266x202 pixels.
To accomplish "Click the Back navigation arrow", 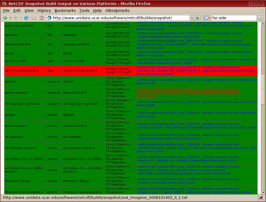I will point(5,18).
